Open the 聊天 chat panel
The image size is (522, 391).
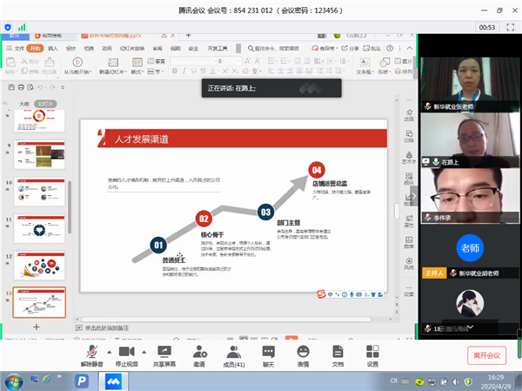[268, 353]
